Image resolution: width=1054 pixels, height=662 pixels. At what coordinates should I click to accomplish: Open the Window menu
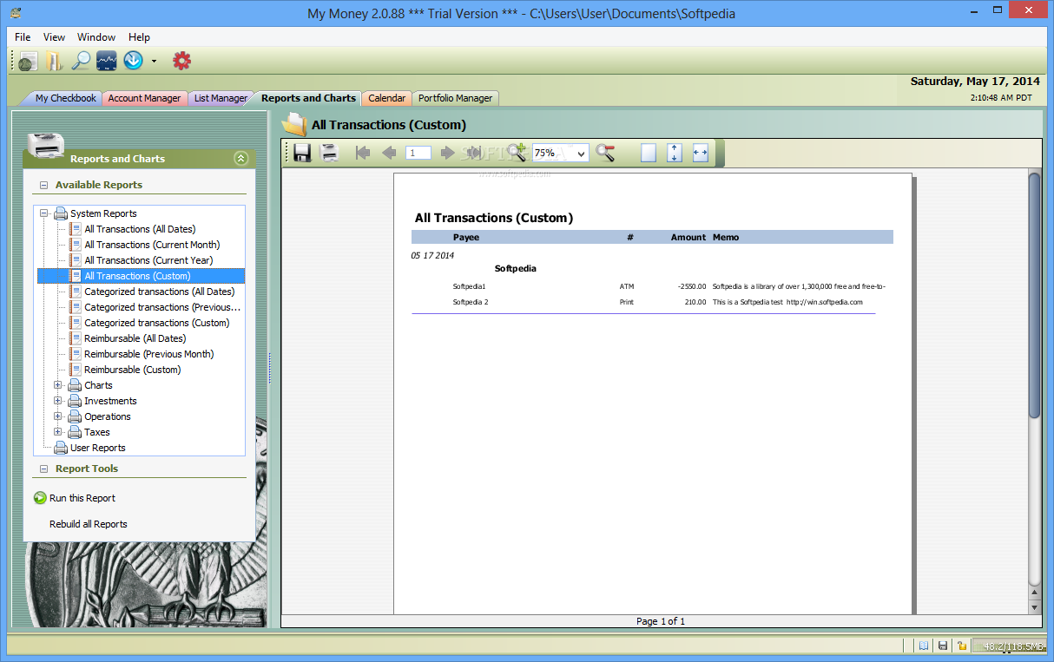pos(96,37)
